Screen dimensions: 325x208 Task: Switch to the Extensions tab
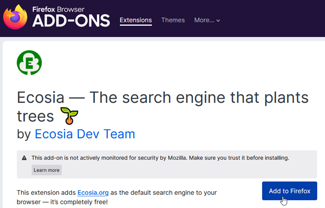(136, 20)
